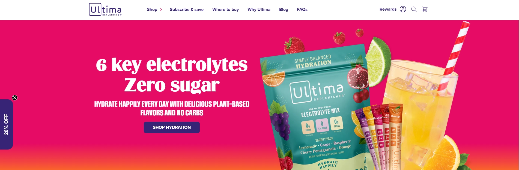Close the 20% OFF popup tab

pyautogui.click(x=15, y=98)
